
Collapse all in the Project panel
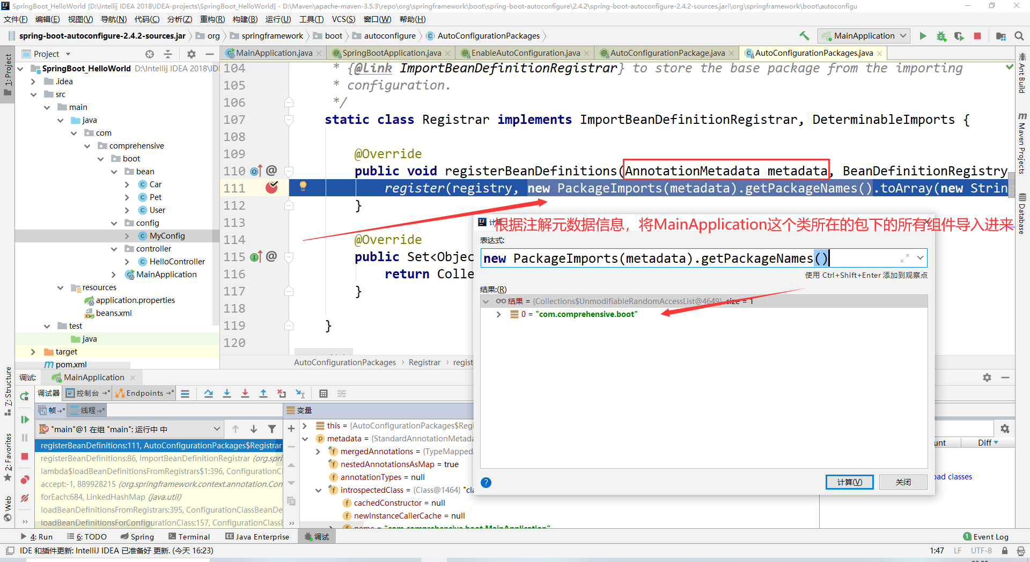click(168, 54)
